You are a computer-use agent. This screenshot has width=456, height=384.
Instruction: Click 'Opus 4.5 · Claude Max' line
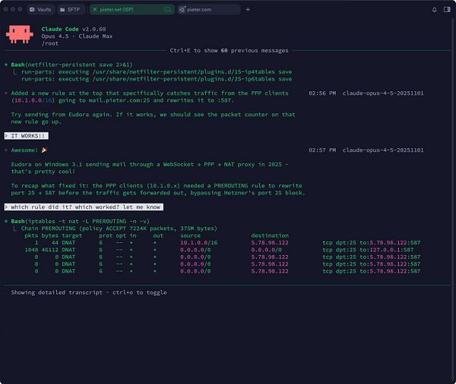click(77, 36)
